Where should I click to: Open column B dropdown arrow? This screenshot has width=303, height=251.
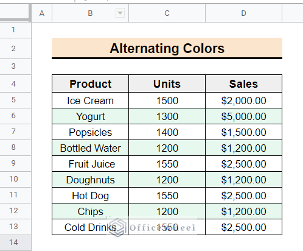(120, 13)
